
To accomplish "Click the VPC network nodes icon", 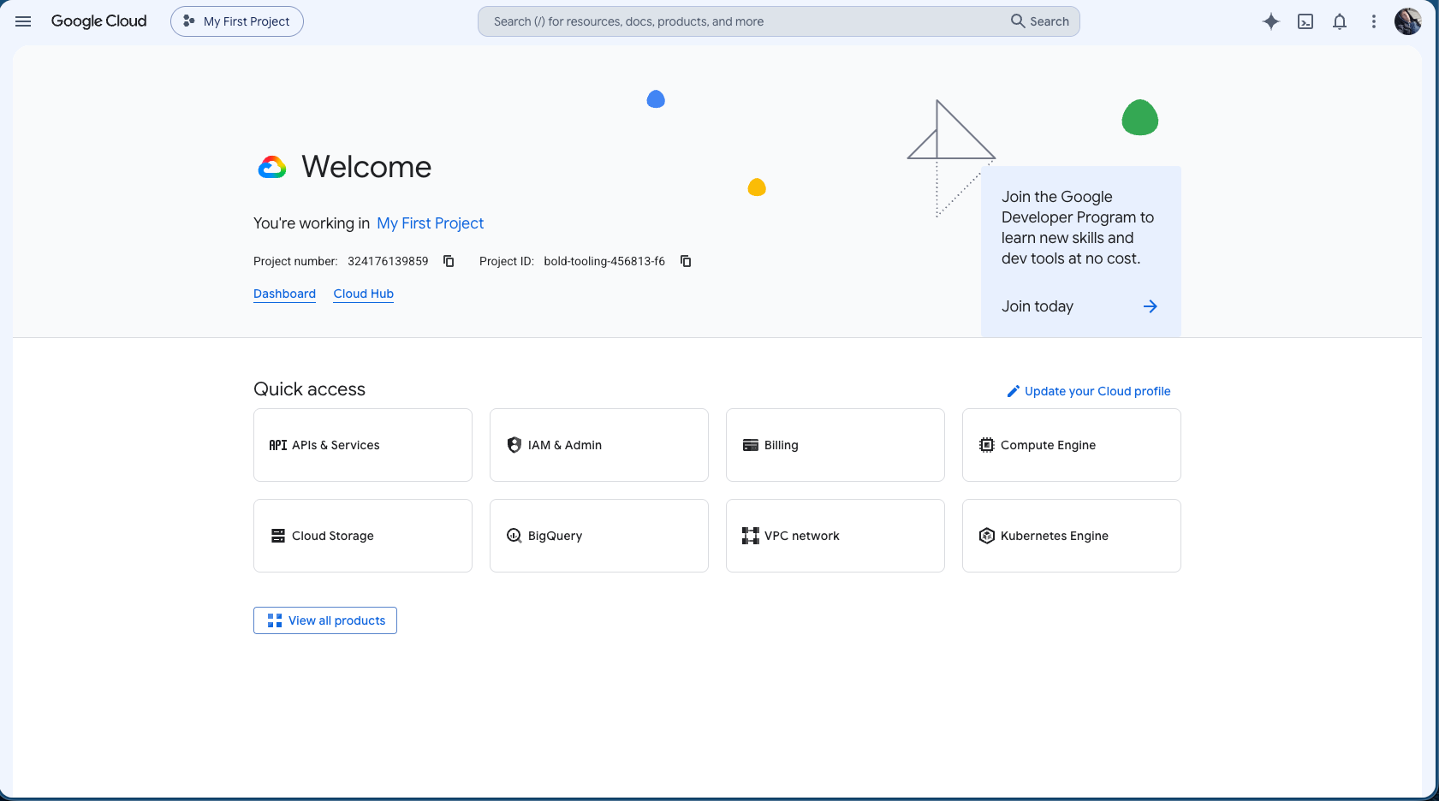I will coord(751,536).
